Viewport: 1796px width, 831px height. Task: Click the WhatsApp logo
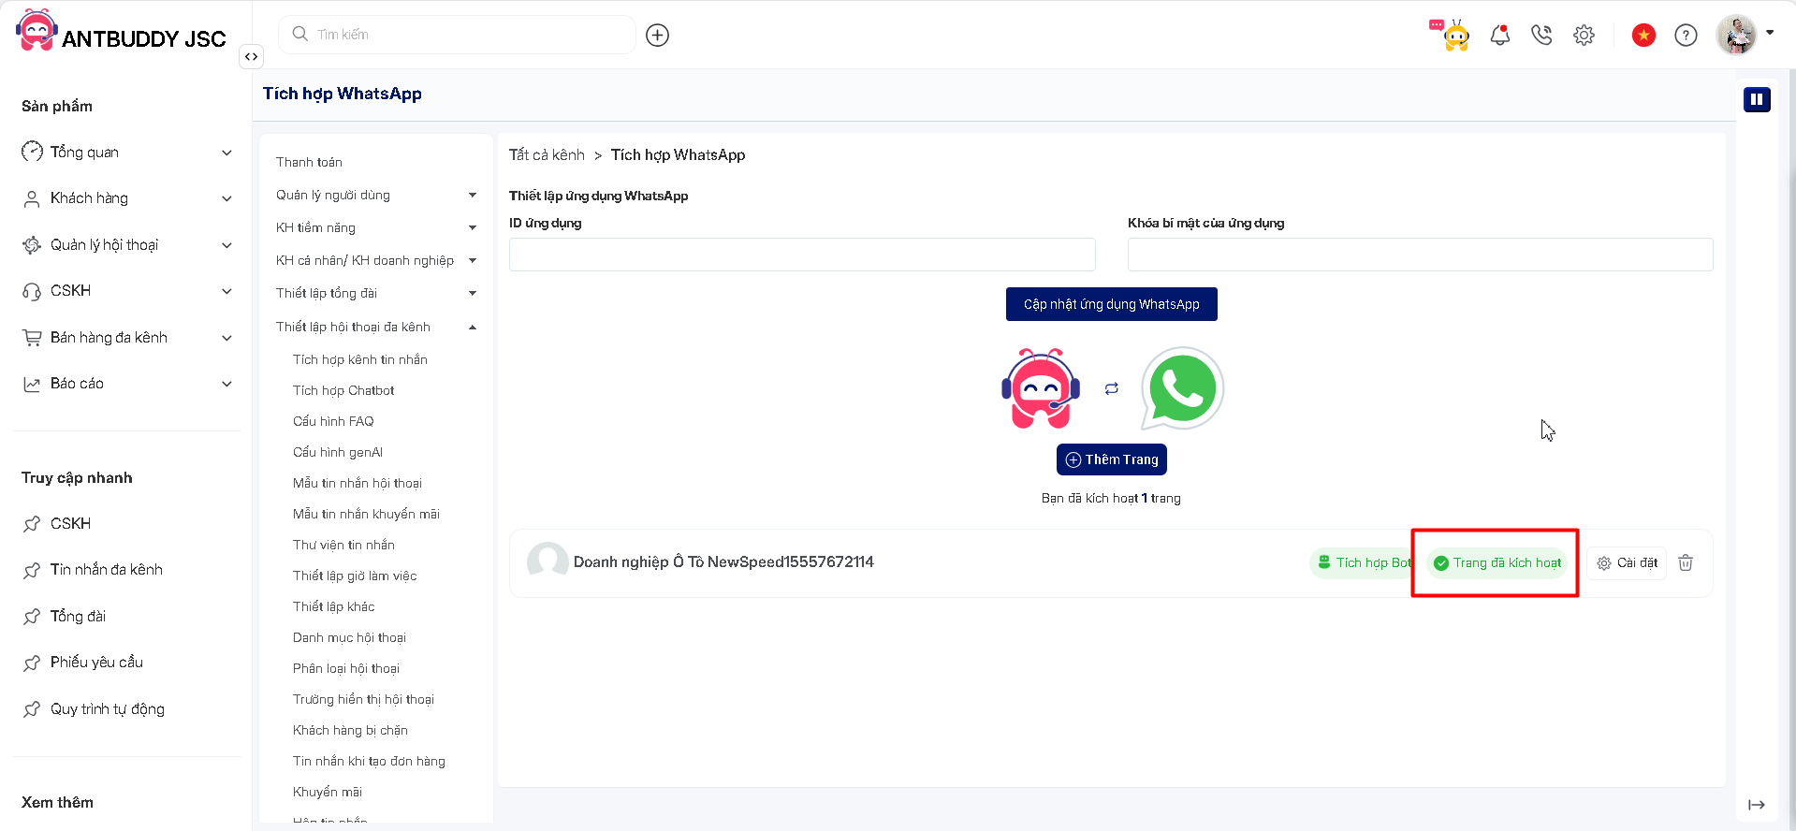coord(1183,388)
